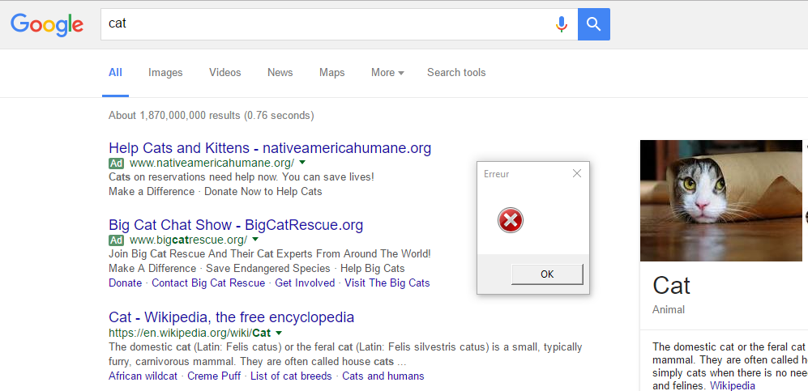Expand arrow next to bigcatrescue.org URL
This screenshot has height=391, width=808.
(255, 240)
